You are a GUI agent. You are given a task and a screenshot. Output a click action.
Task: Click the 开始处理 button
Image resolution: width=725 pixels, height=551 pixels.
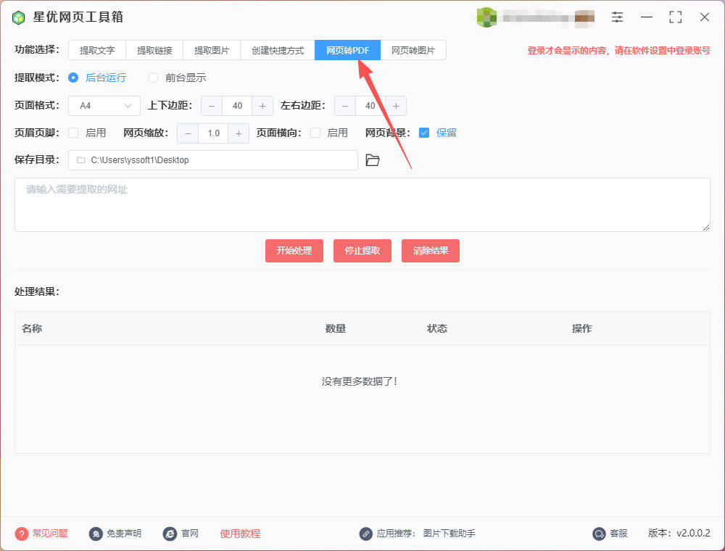click(x=294, y=250)
